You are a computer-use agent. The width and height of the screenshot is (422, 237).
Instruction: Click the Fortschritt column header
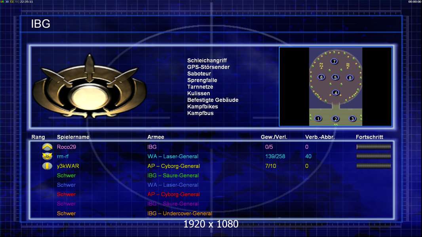point(369,137)
